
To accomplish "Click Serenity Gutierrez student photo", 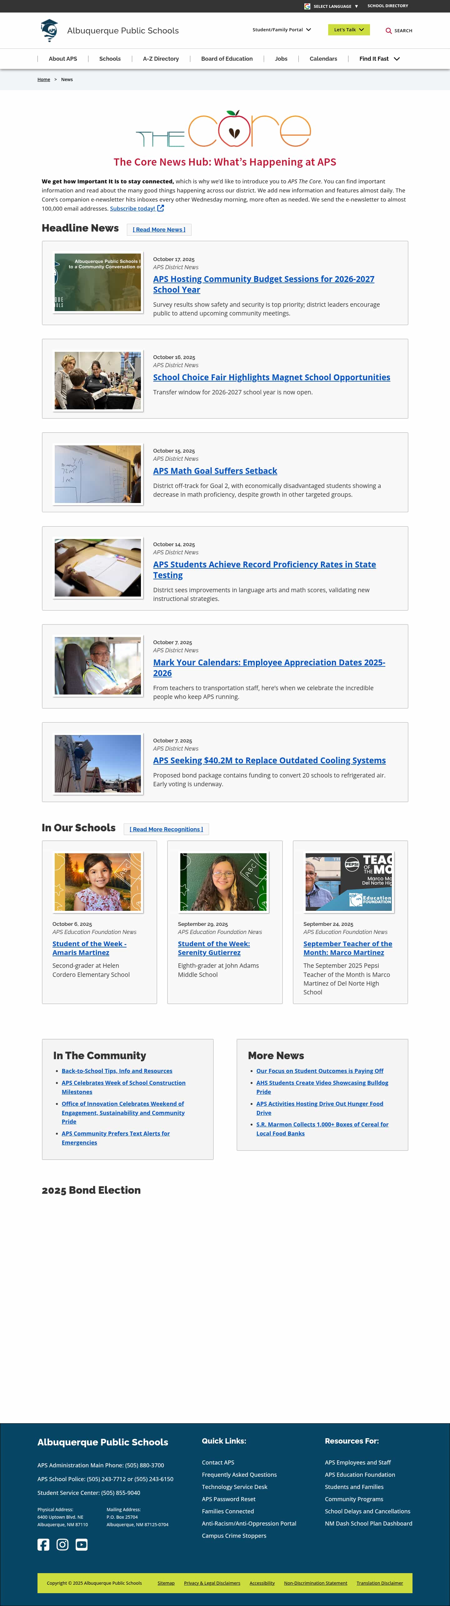I will pos(223,882).
